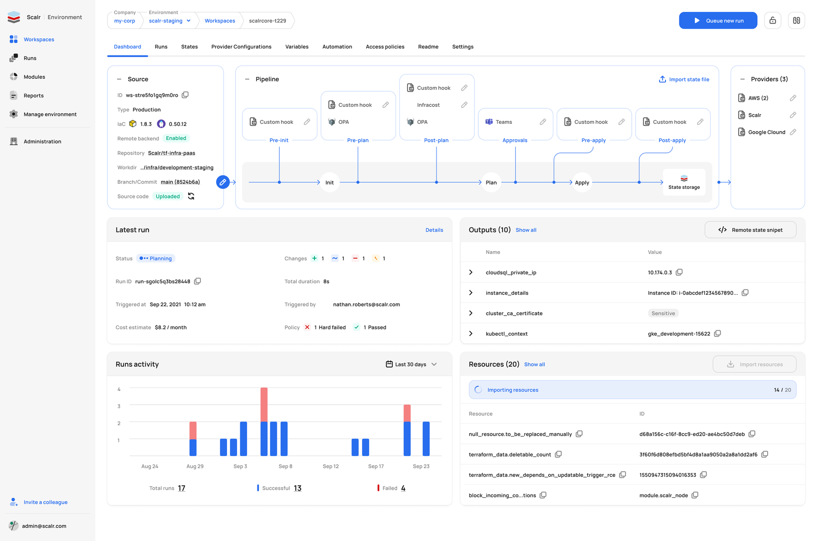Click the Failed 4 runs count
The width and height of the screenshot is (817, 541).
point(403,488)
